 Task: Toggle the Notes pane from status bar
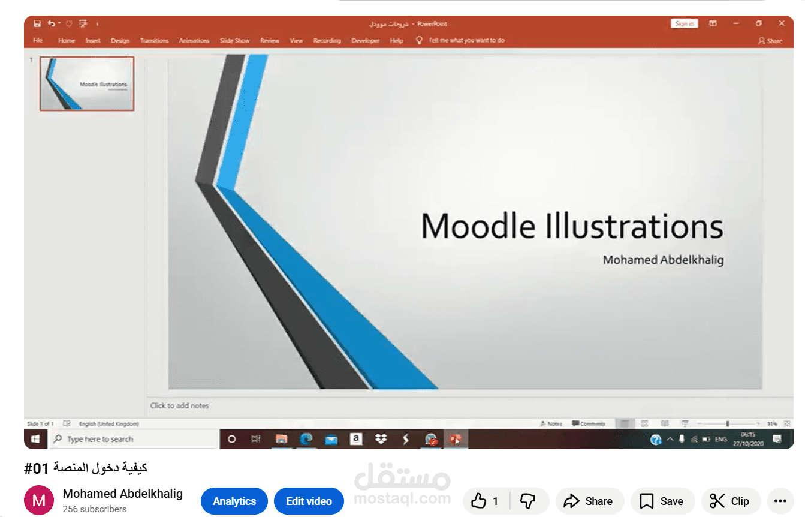click(551, 423)
